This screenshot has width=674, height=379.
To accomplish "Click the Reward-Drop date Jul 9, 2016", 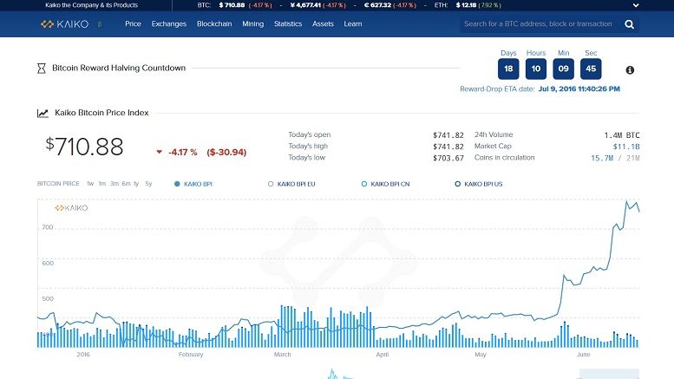I will click(x=579, y=89).
